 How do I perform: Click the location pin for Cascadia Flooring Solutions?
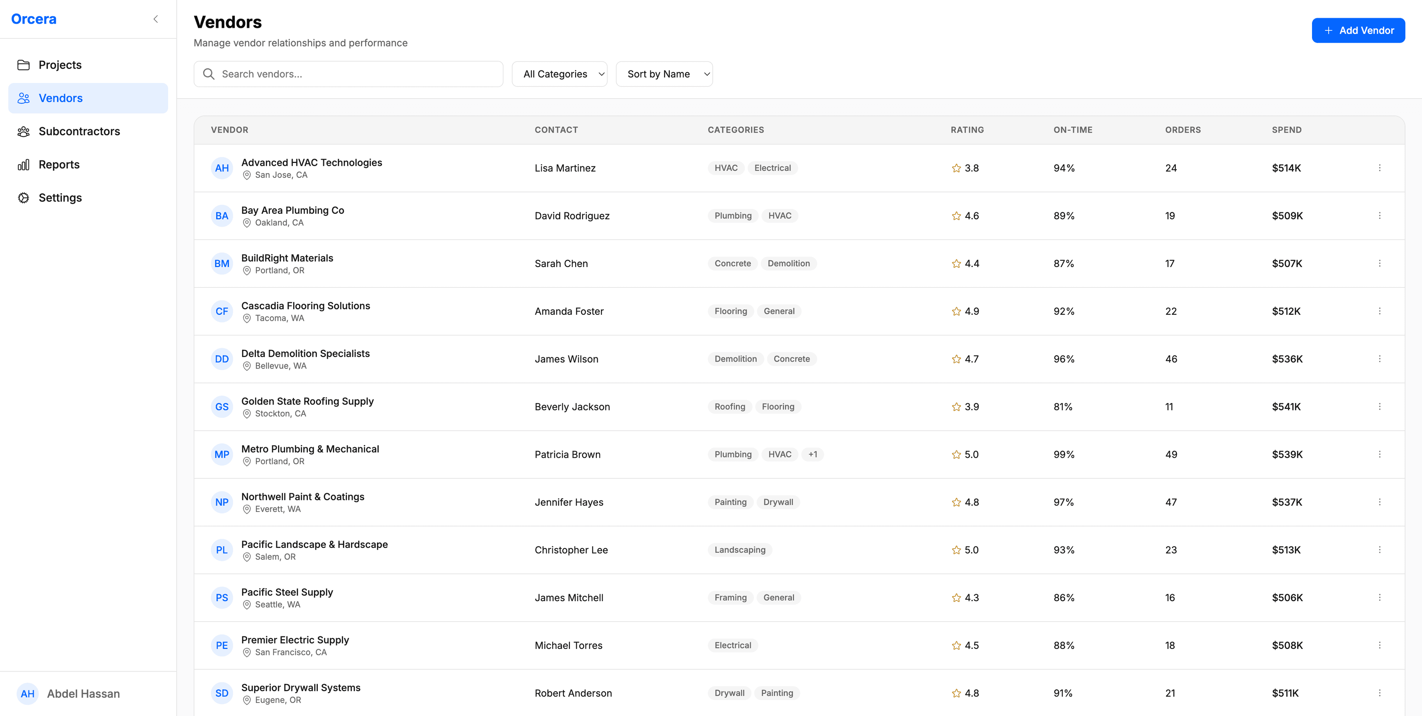click(247, 319)
